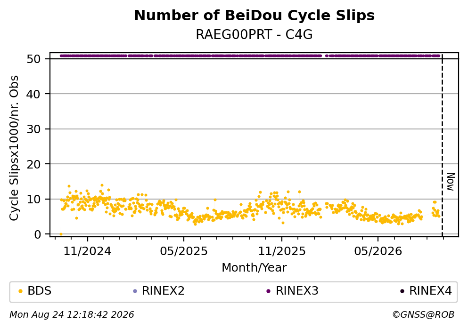Click the 05/2026 x-axis tick label

[x=378, y=251]
